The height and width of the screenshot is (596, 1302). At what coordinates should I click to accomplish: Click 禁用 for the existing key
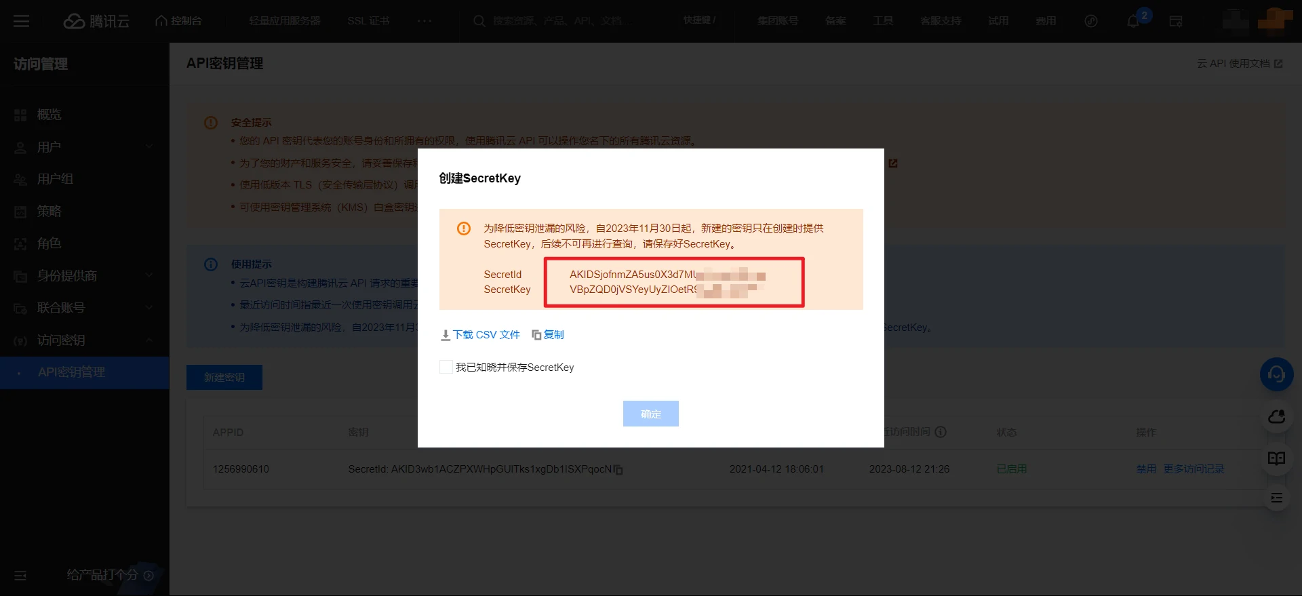tap(1146, 469)
